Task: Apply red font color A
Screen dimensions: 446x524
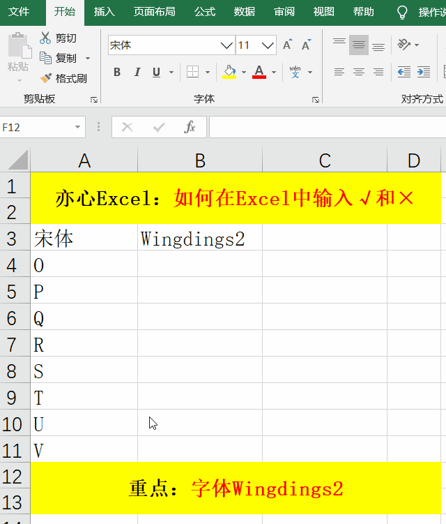Action: pos(259,72)
